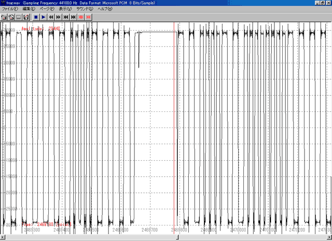Open the ファイル(F) menu

click(10, 9)
